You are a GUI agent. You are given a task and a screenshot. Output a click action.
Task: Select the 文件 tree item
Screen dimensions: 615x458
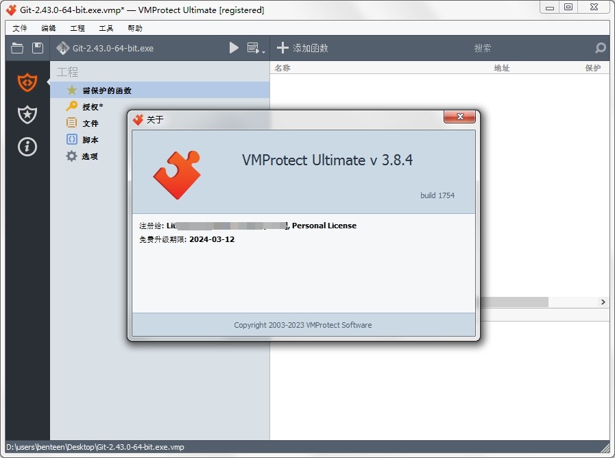click(91, 123)
